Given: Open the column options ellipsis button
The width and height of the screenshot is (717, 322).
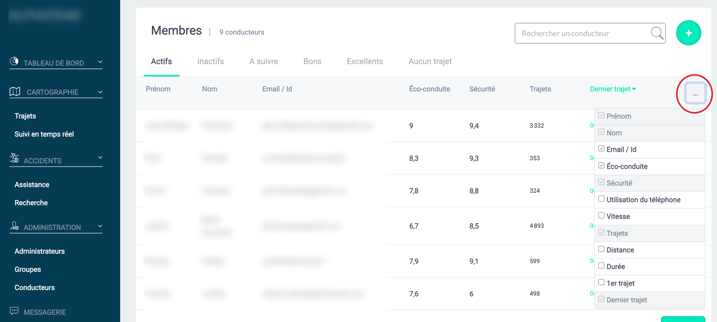Looking at the screenshot, I should [695, 94].
